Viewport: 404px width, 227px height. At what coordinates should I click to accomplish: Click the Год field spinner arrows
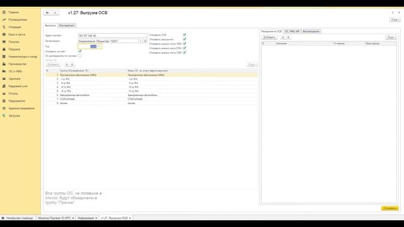pyautogui.click(x=99, y=46)
